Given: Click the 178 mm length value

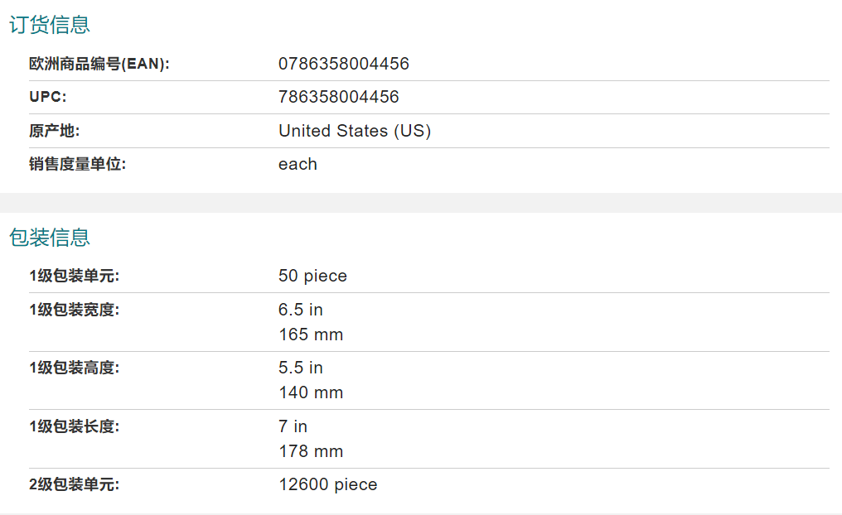Looking at the screenshot, I should (311, 452).
